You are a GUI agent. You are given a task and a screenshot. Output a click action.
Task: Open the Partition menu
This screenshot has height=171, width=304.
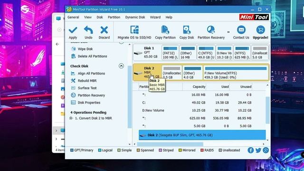coord(114,17)
